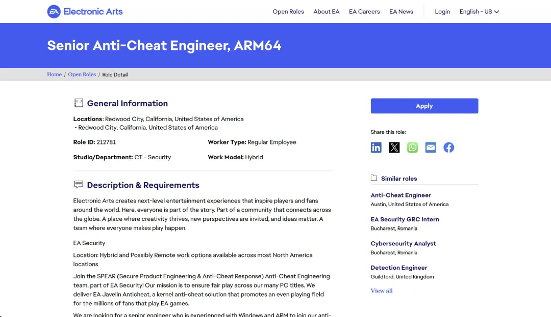Viewport: 551px width, 317px height.
Task: Click Open Roles breadcrumb link
Action: tap(82, 75)
